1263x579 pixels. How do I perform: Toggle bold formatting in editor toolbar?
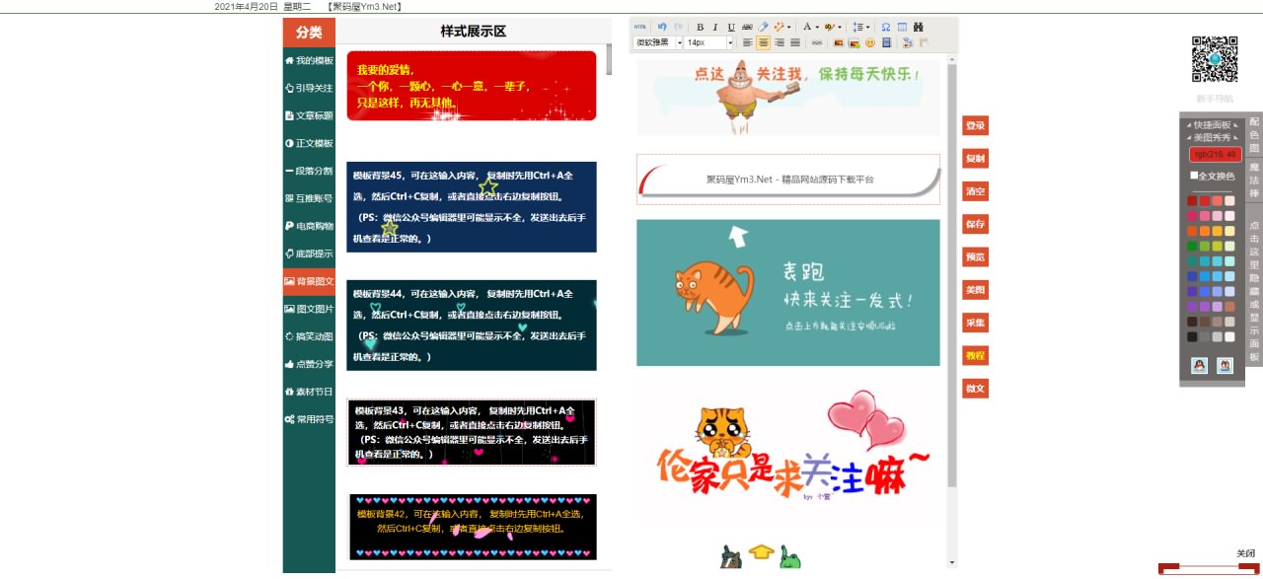(701, 28)
